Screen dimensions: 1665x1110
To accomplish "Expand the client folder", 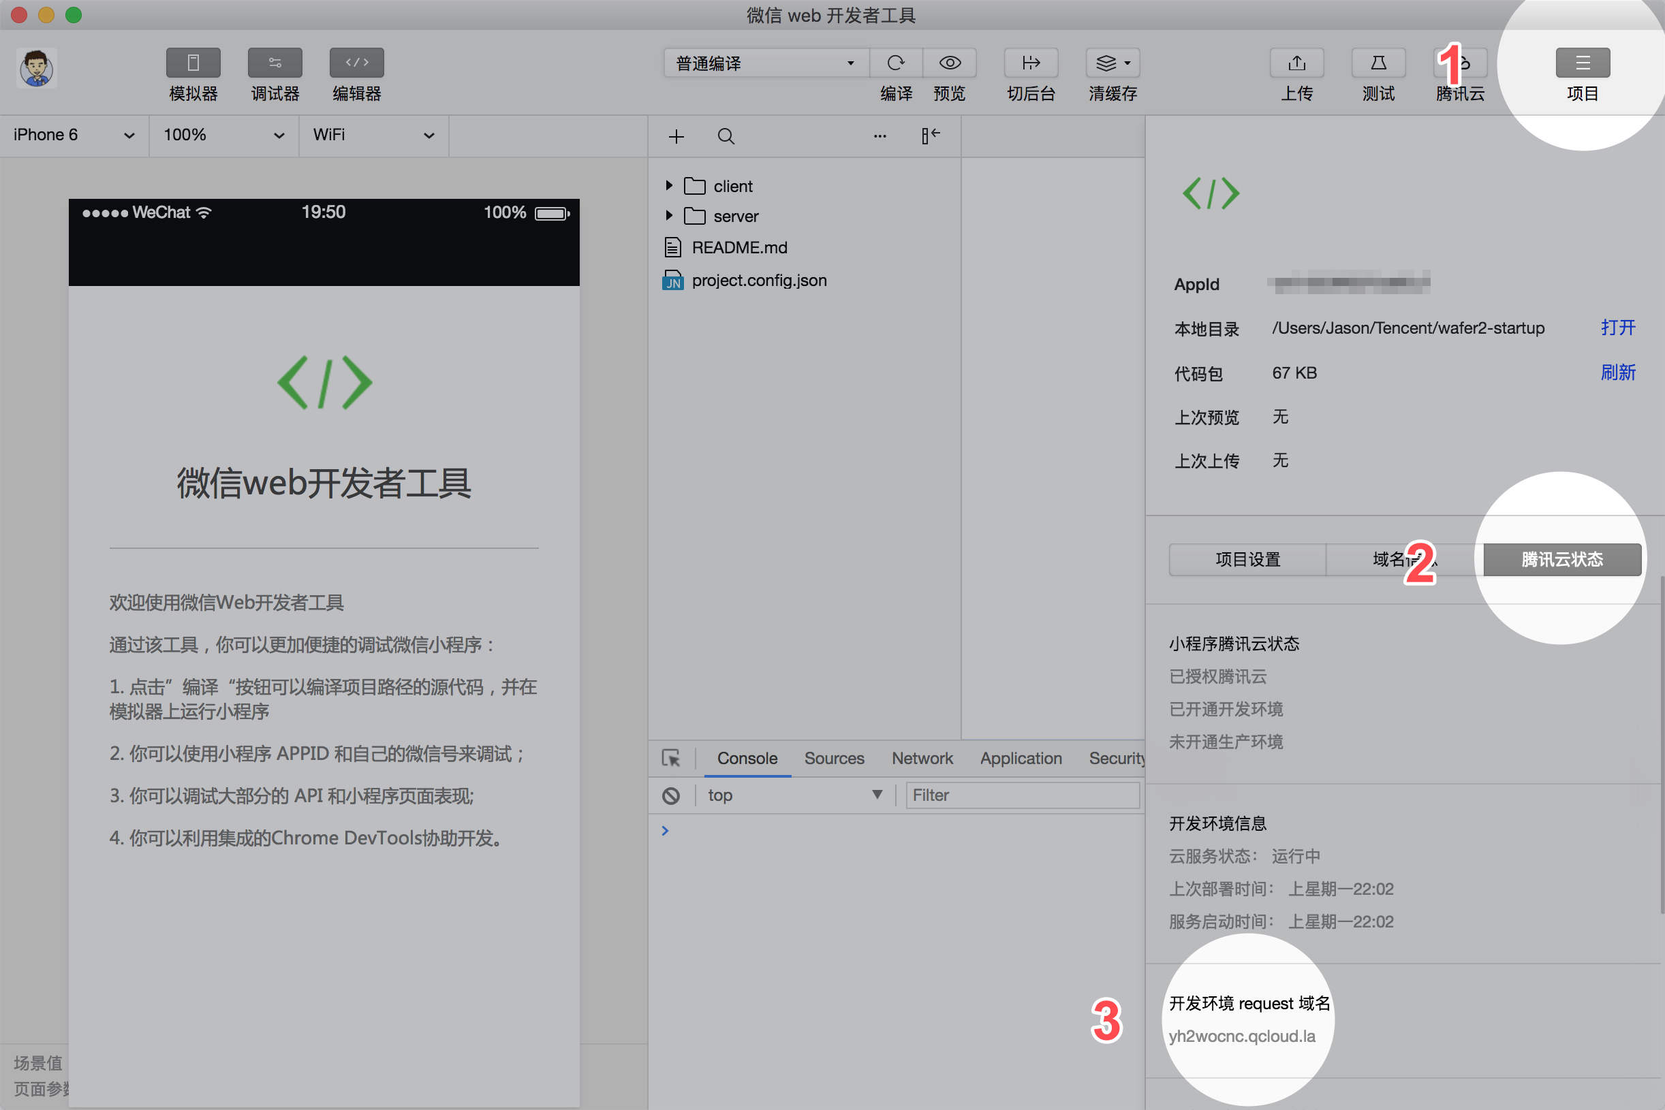I will point(668,185).
